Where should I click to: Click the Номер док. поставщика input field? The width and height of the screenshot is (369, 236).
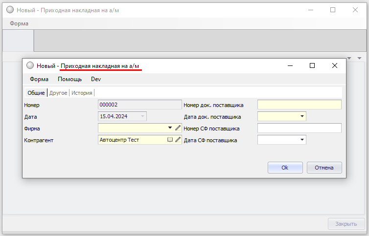coord(299,105)
